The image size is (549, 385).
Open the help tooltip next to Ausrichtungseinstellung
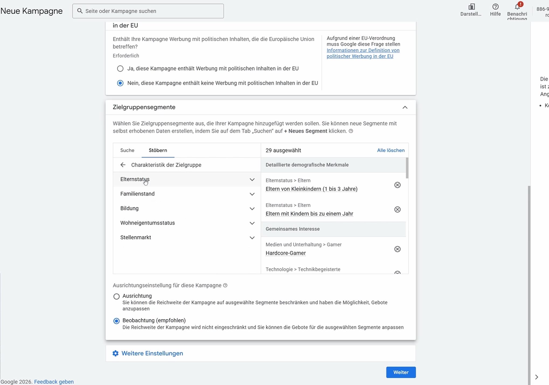point(225,285)
